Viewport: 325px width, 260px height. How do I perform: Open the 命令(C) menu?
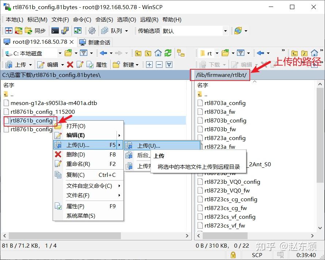[82, 20]
